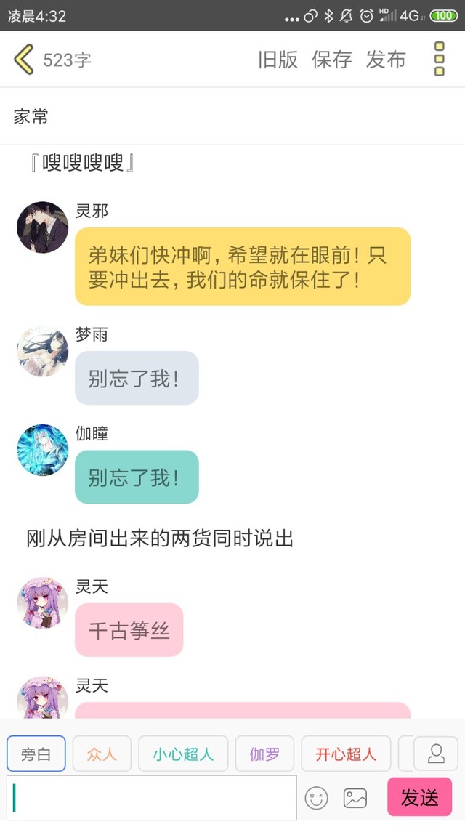Open the emoji picker smiley icon

pyautogui.click(x=316, y=798)
